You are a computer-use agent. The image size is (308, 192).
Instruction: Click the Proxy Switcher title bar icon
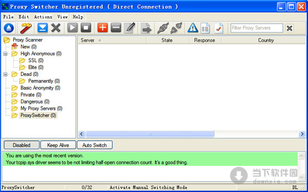5,7
